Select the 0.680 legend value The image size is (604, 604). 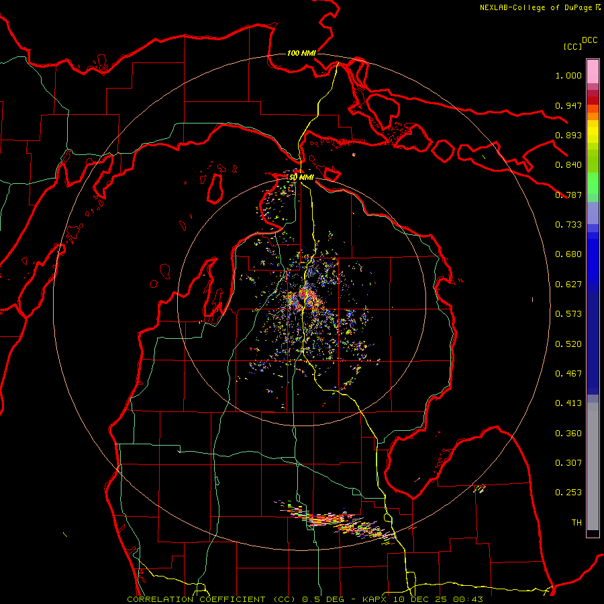point(568,254)
